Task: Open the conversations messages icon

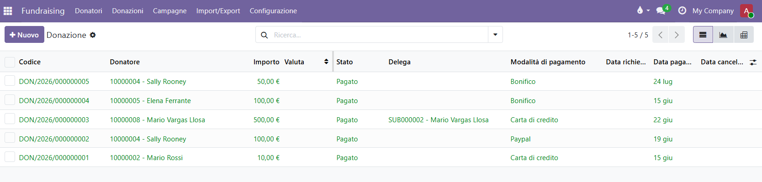Action: 661,10
